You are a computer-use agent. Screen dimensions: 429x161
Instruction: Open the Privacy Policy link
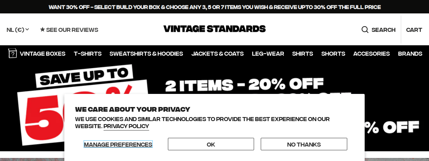pyautogui.click(x=126, y=126)
